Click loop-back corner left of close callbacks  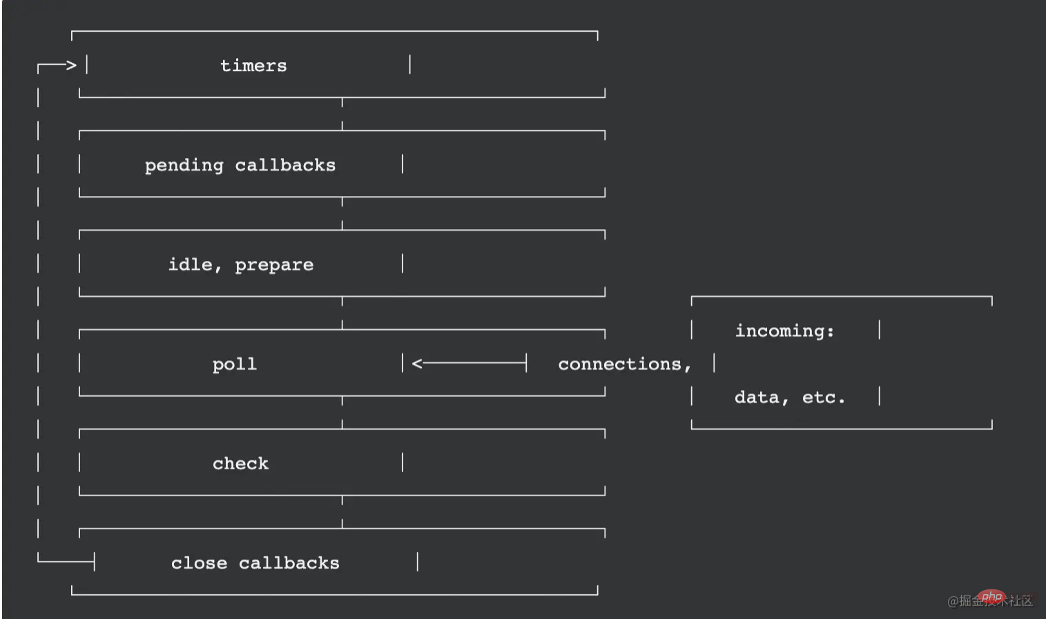coord(66,560)
